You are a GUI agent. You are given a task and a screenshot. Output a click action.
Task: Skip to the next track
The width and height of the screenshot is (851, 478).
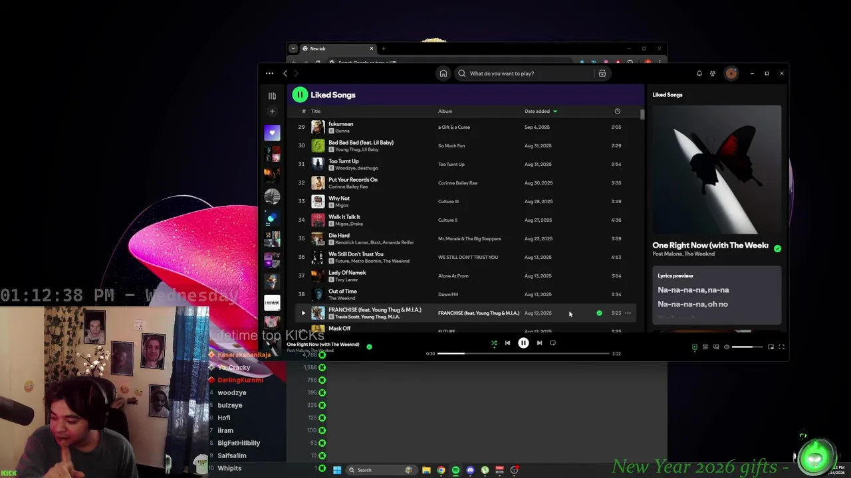click(539, 343)
